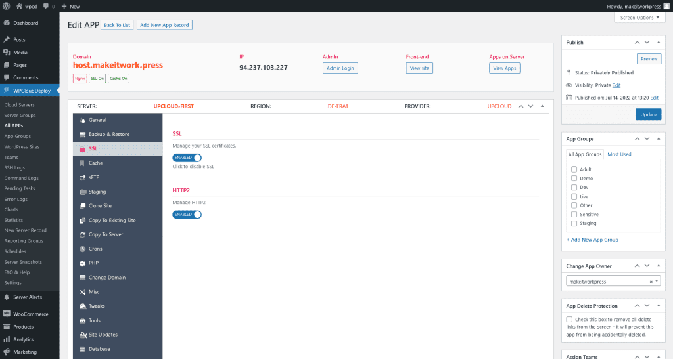Open the Cloud Servers submenu item

20,105
